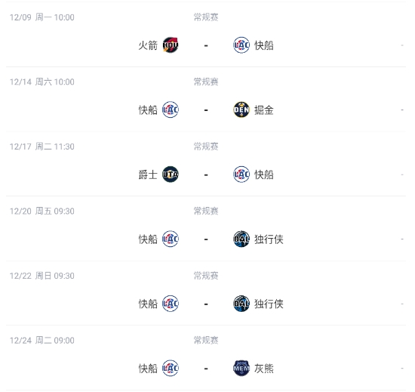The height and width of the screenshot is (392, 415).
Task: Click the LAC logo in the 12/14 game
Action: [x=171, y=110]
